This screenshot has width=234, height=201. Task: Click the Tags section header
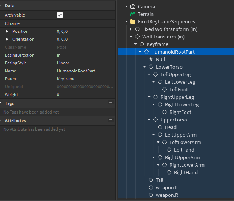point(58,103)
